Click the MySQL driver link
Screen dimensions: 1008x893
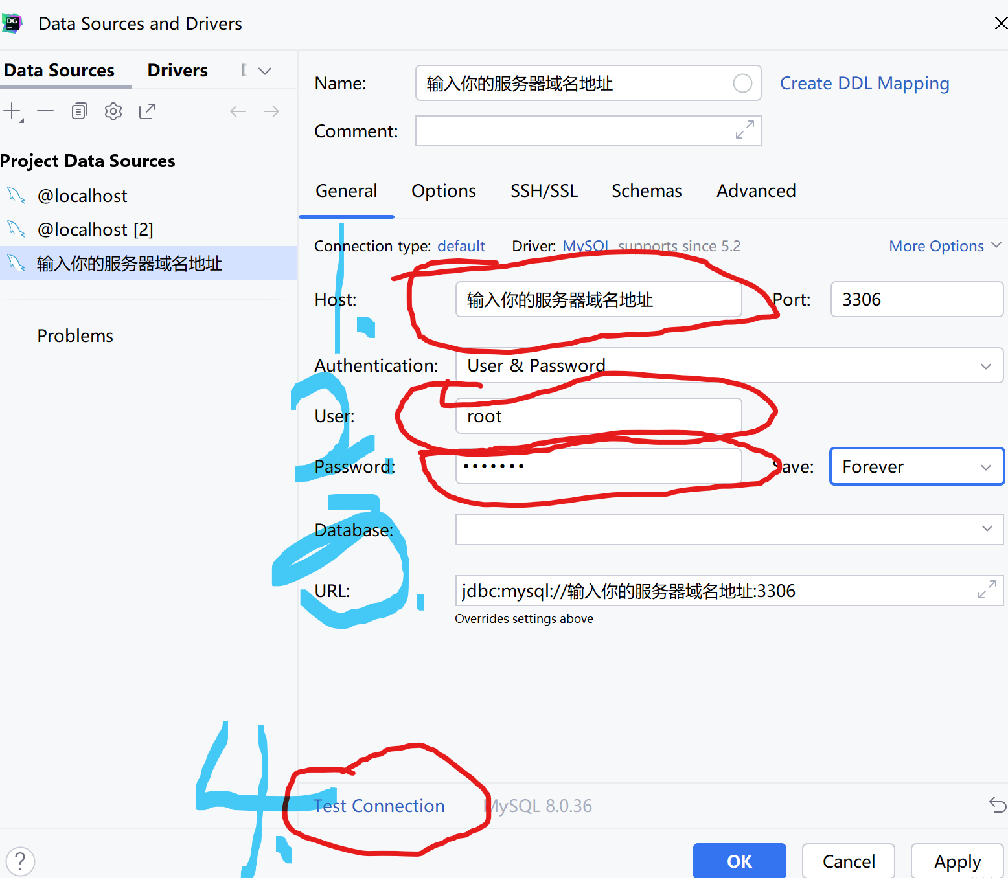(x=586, y=246)
